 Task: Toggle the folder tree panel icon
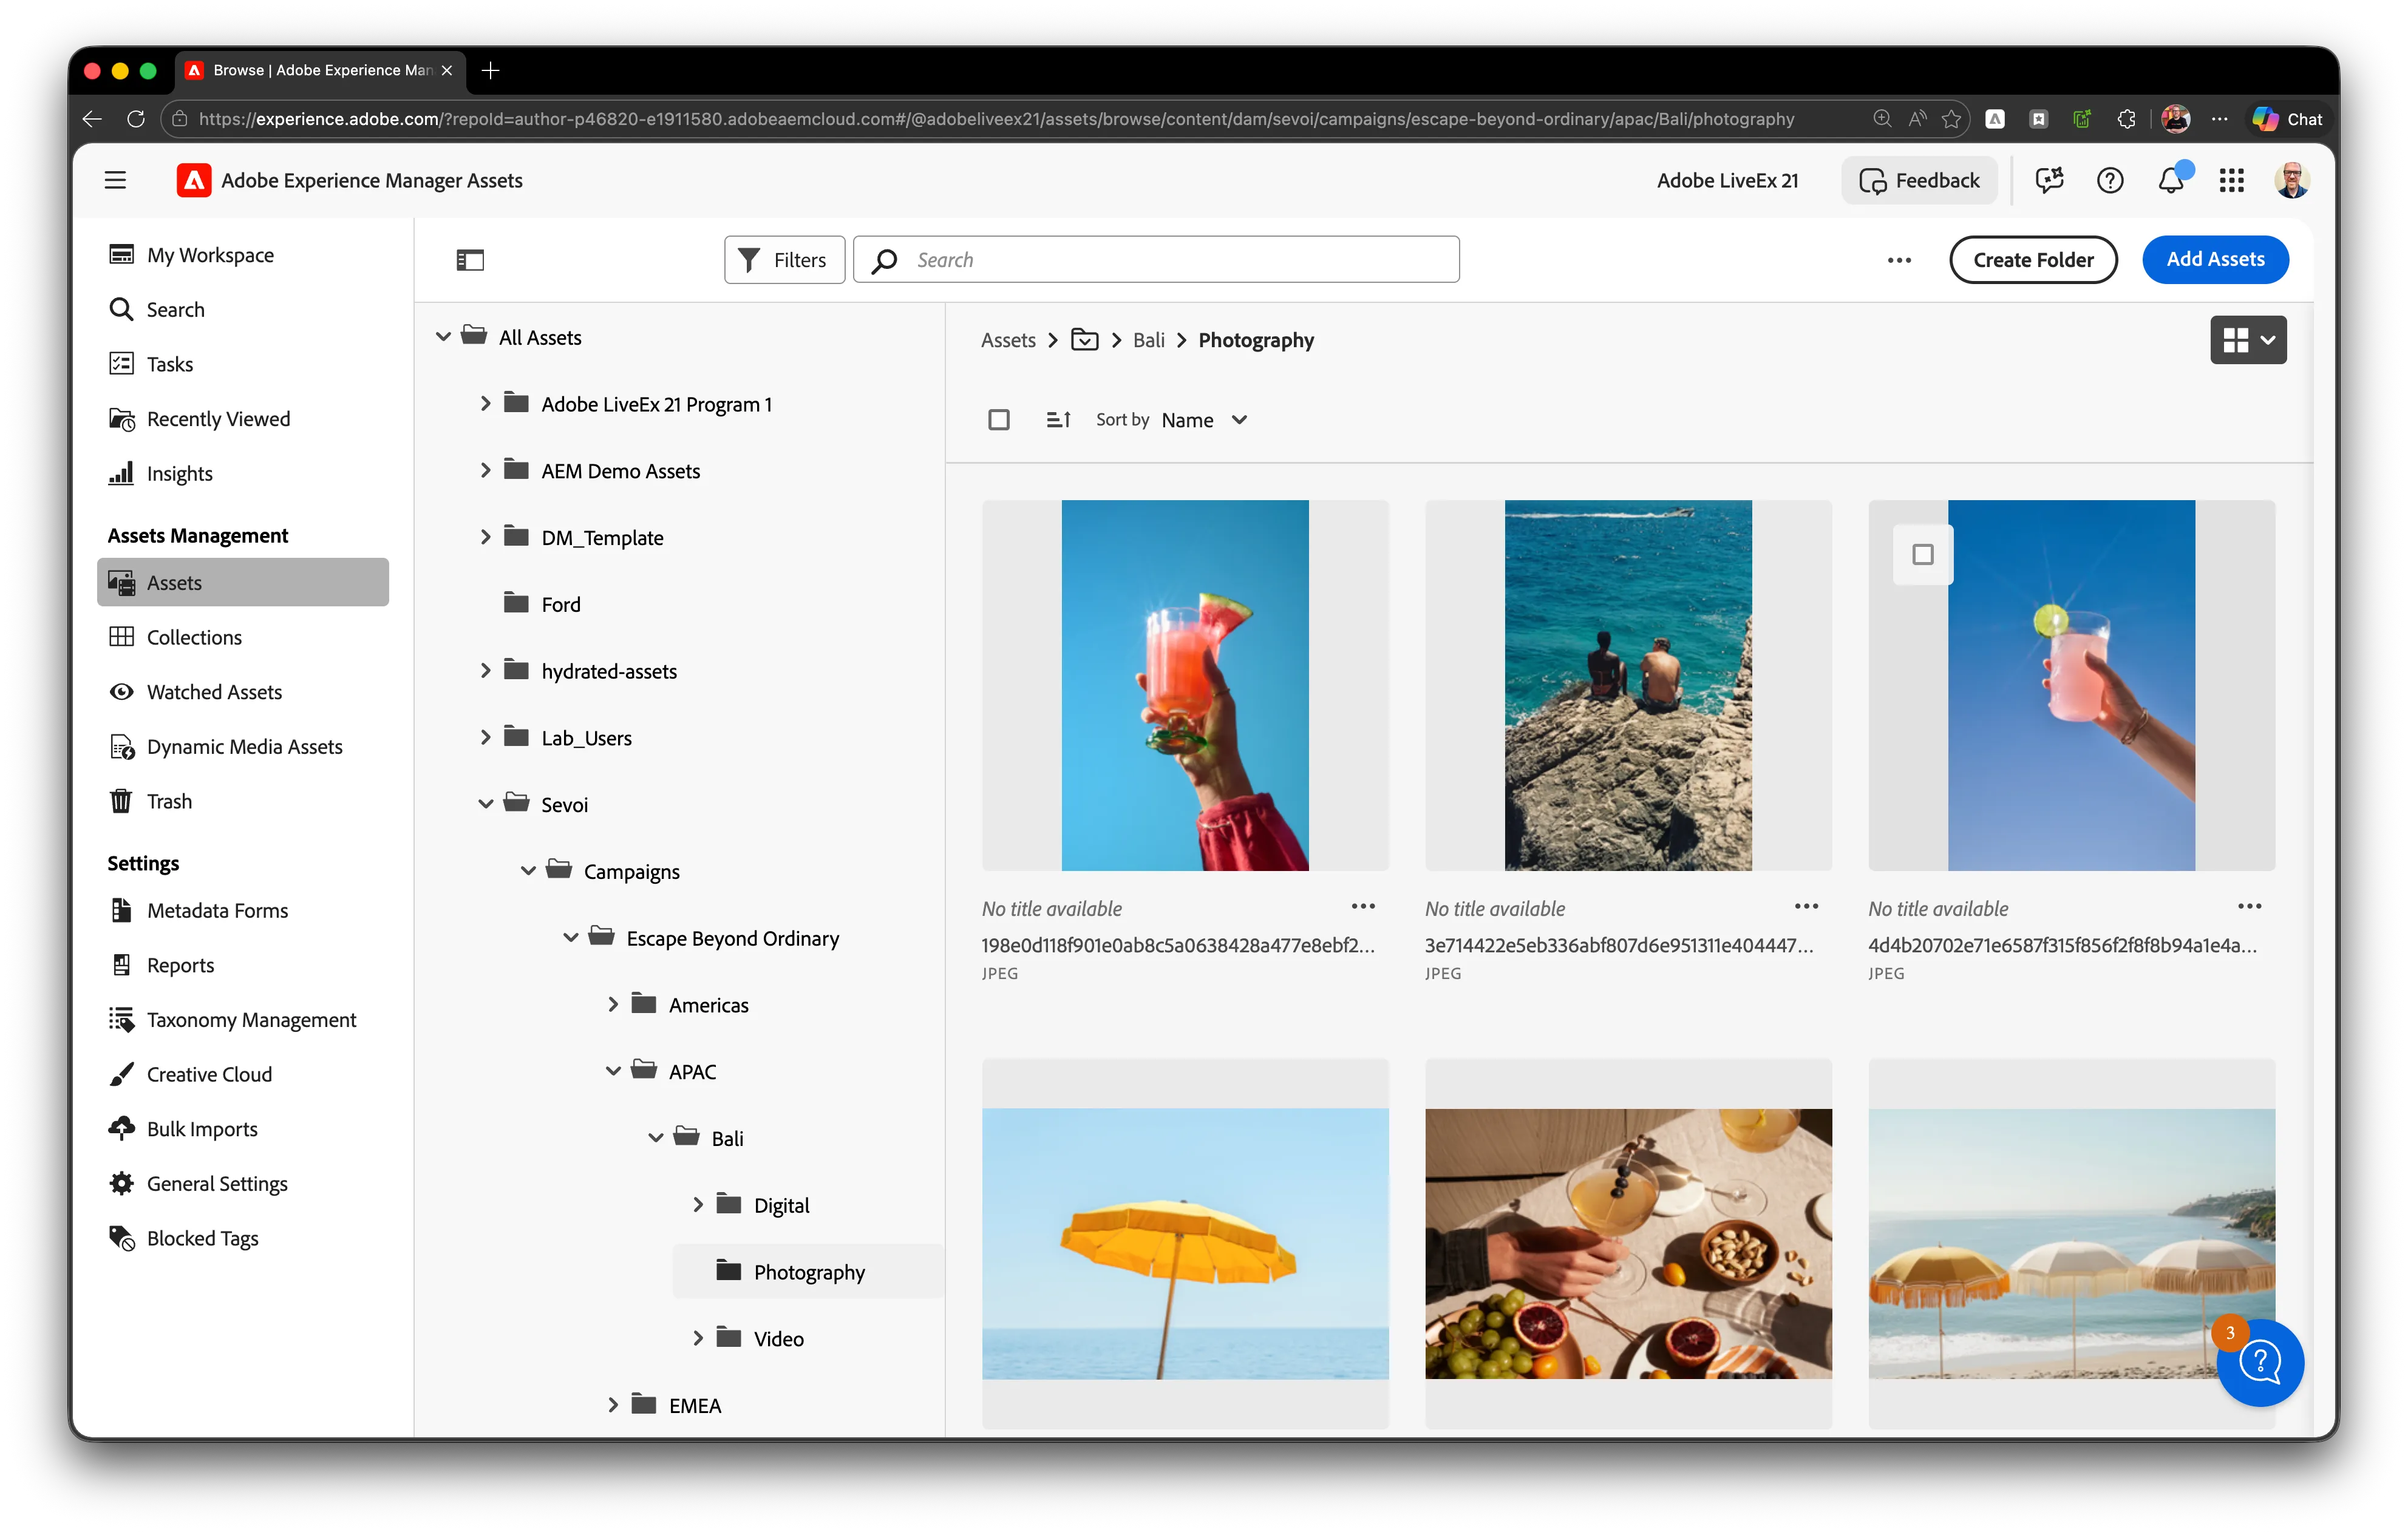pyautogui.click(x=470, y=260)
